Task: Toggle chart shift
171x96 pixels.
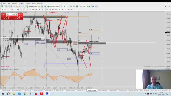Action: (84, 6)
